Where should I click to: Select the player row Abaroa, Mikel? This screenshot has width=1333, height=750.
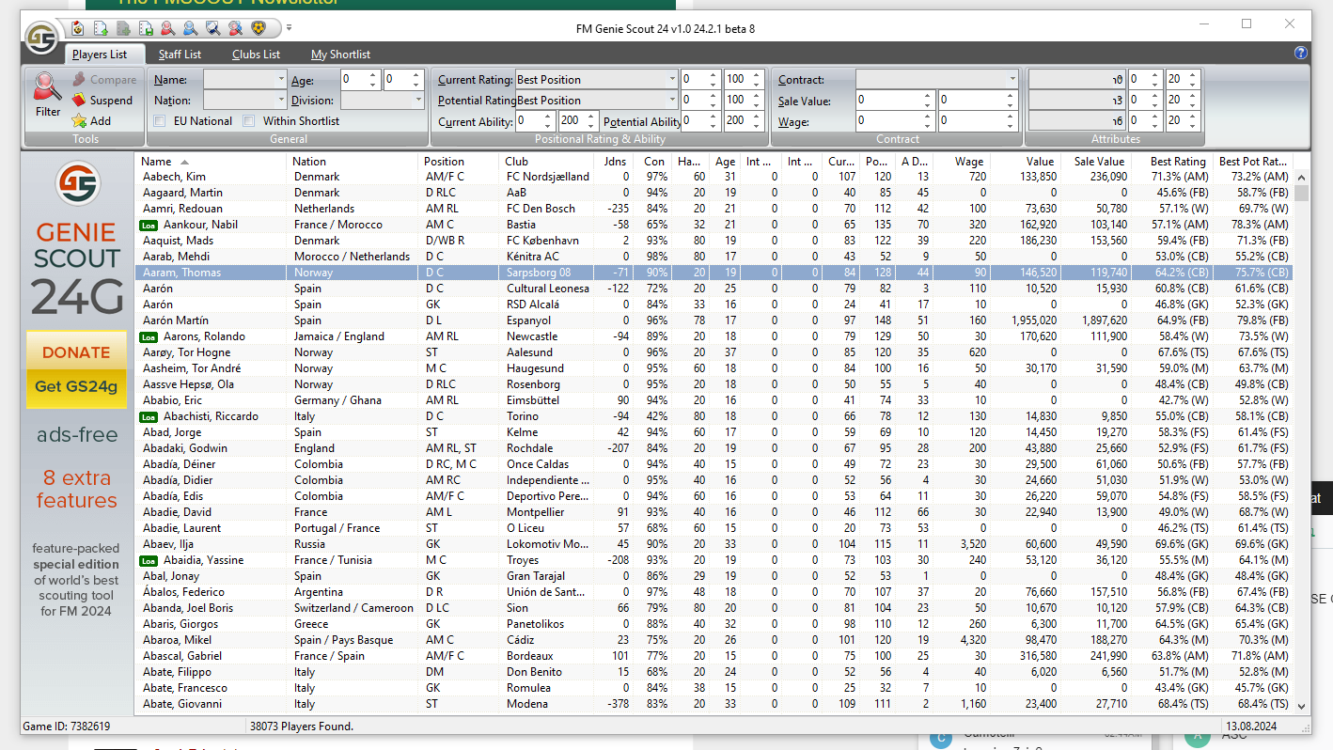[714, 640]
